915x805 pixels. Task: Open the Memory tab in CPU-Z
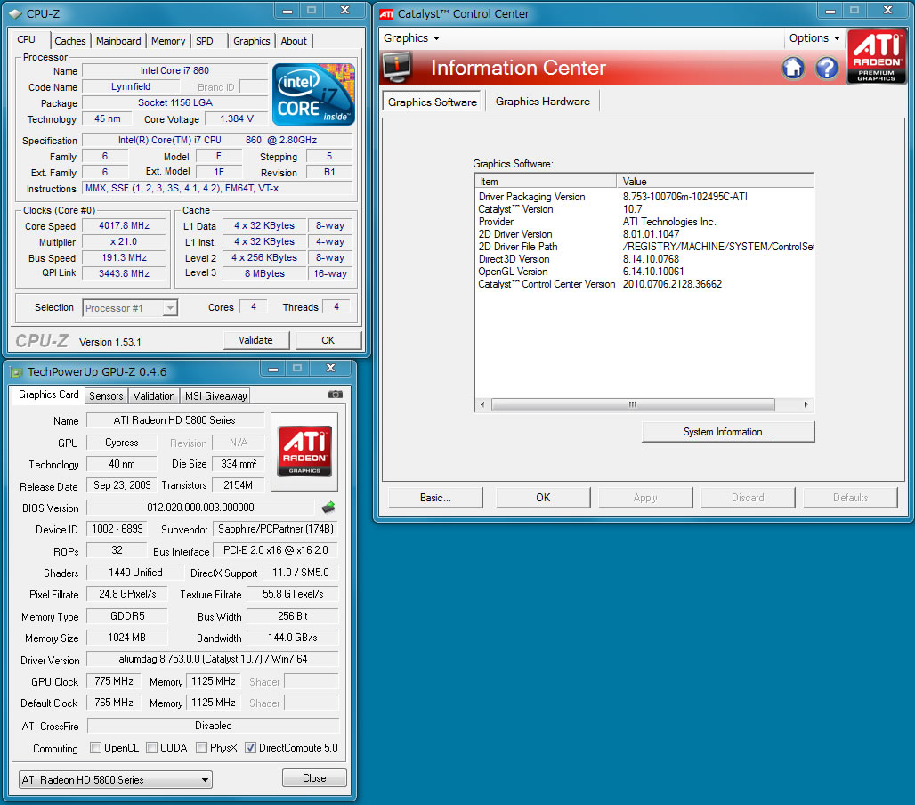point(168,41)
